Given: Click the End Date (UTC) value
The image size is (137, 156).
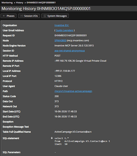Looking at the screenshot, I should (x=66, y=117).
